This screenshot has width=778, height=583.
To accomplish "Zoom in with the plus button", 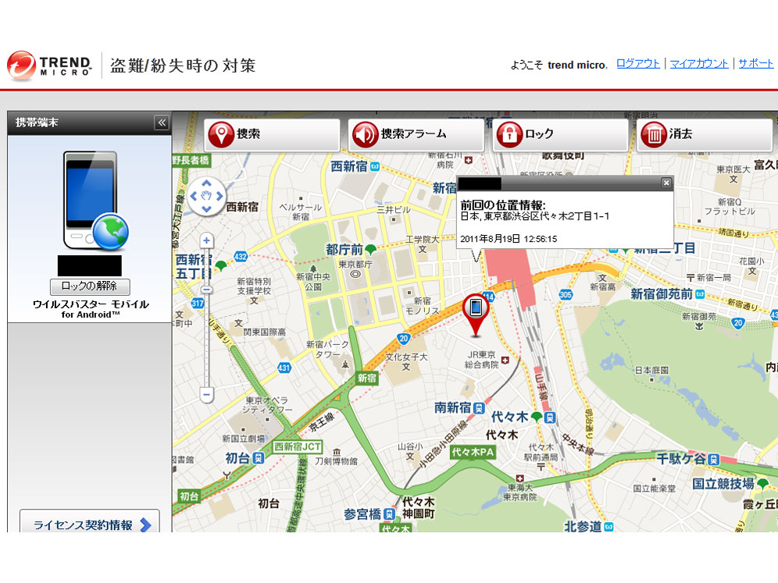I will click(x=206, y=241).
